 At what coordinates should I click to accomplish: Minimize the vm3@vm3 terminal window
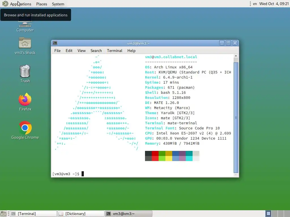click(x=222, y=43)
